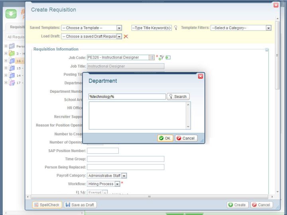Click the highlighted folder 16 icon
Screen dimensions: 287x215
coord(12,61)
